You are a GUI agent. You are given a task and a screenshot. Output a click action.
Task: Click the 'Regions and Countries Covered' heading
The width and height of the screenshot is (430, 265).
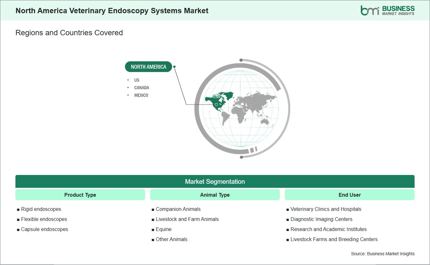[69, 33]
